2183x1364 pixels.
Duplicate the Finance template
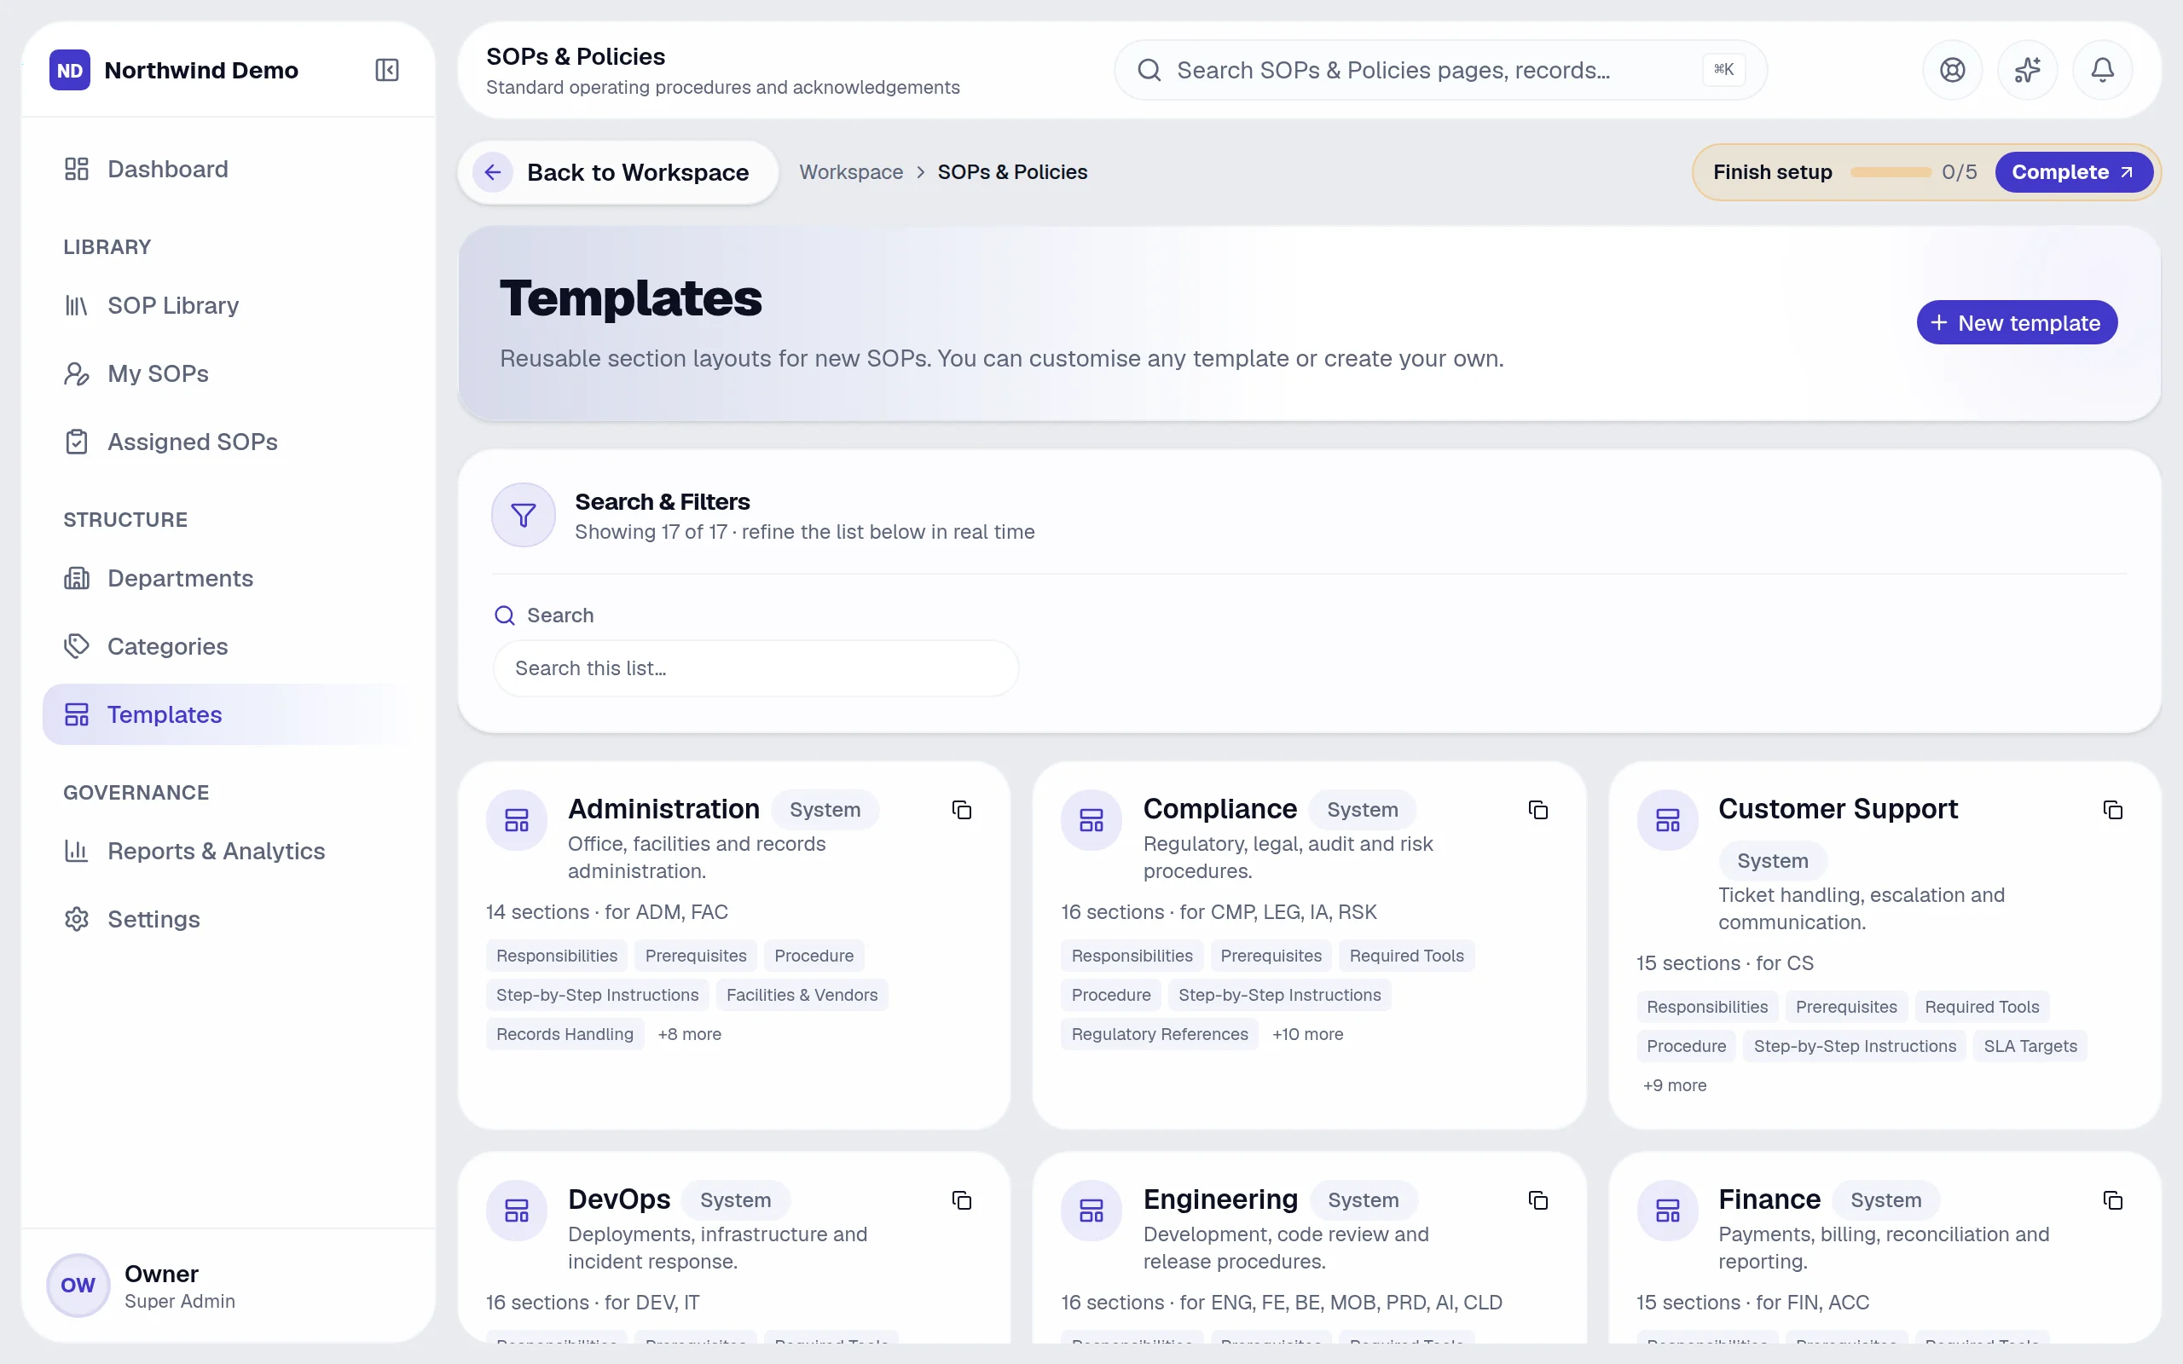2112,1200
